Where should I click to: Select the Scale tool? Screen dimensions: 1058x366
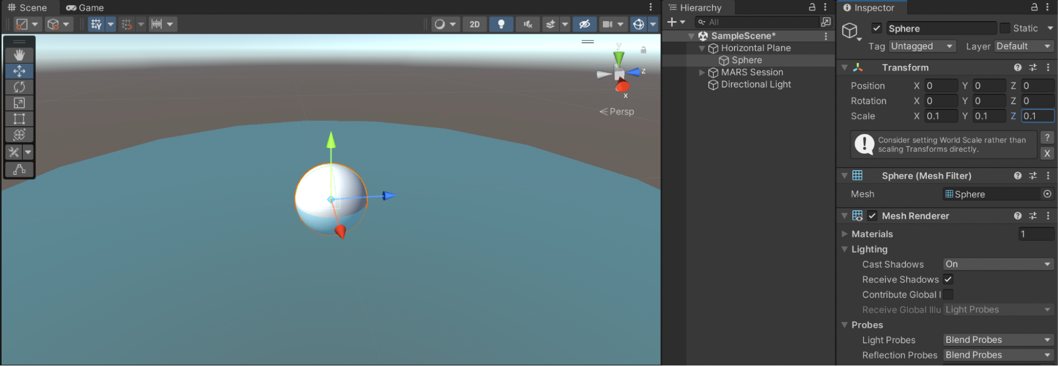pyautogui.click(x=20, y=103)
